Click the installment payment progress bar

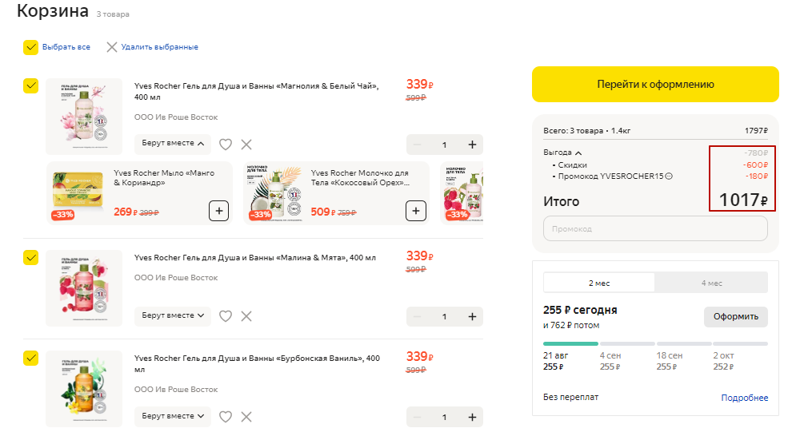(x=655, y=343)
